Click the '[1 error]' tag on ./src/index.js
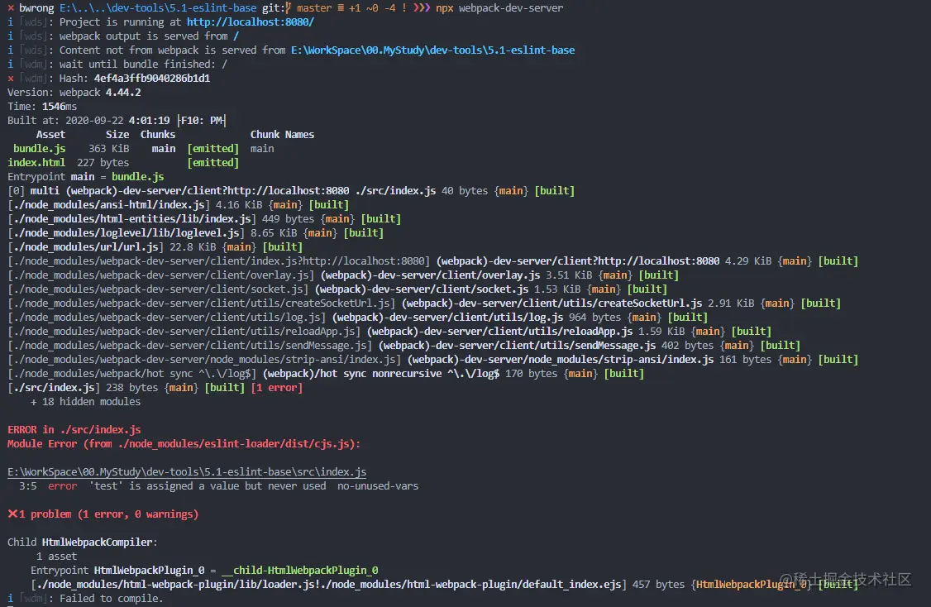The width and height of the screenshot is (931, 607). (x=277, y=388)
